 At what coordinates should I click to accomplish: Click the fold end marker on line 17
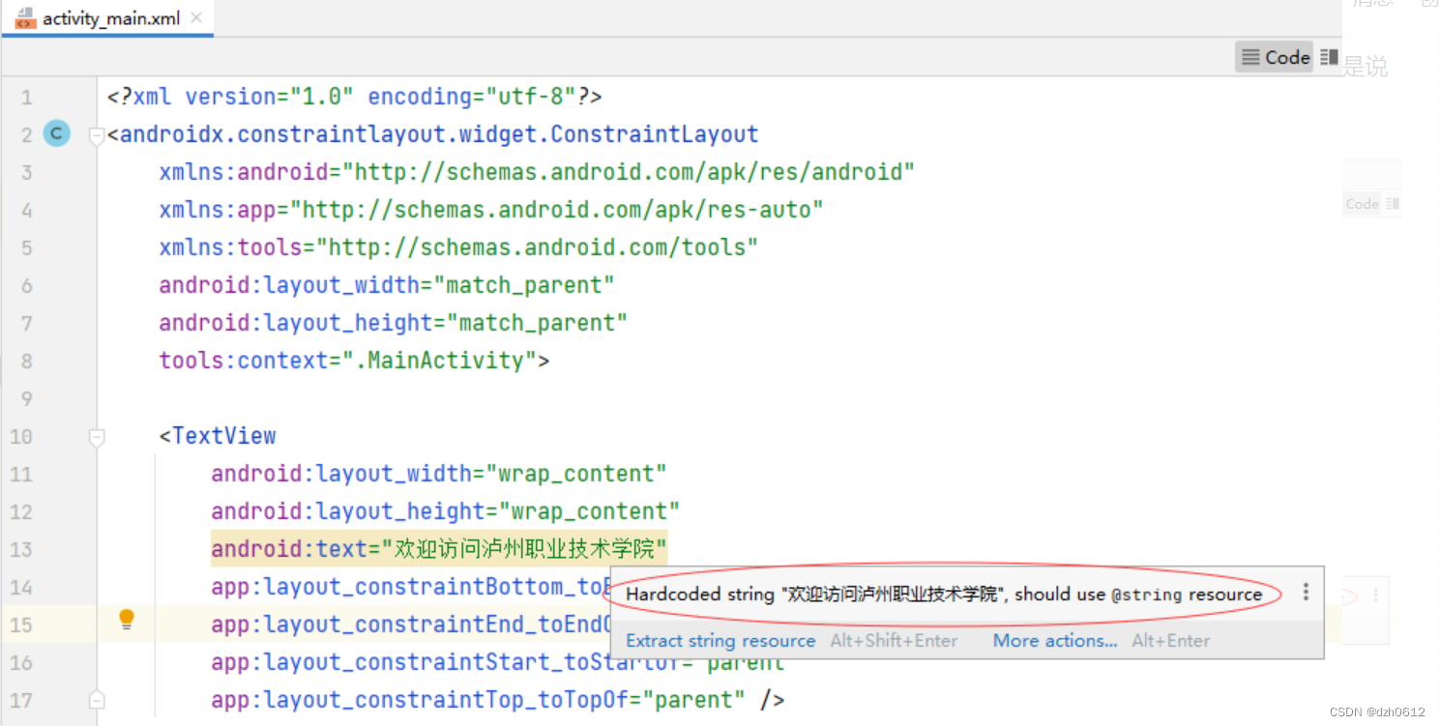pyautogui.click(x=96, y=699)
